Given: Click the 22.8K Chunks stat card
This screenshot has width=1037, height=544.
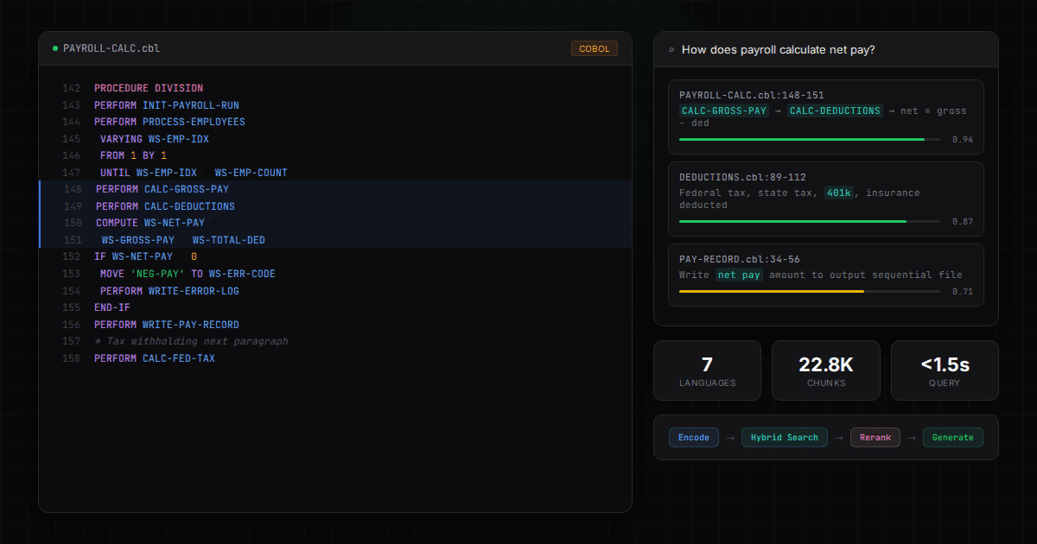Looking at the screenshot, I should click(825, 370).
